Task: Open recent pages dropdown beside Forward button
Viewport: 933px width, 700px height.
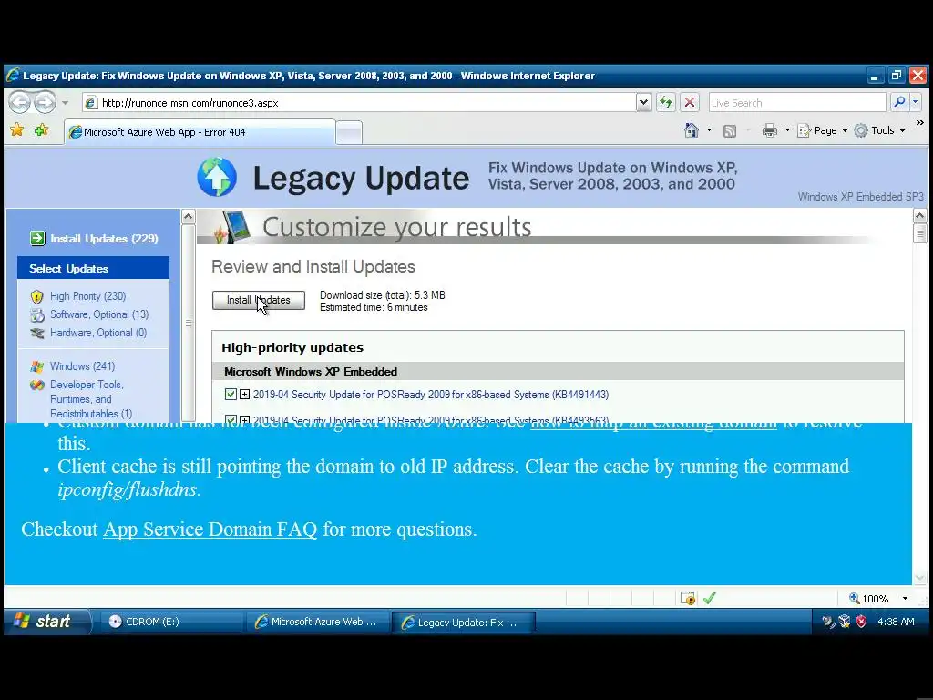Action: (66, 103)
